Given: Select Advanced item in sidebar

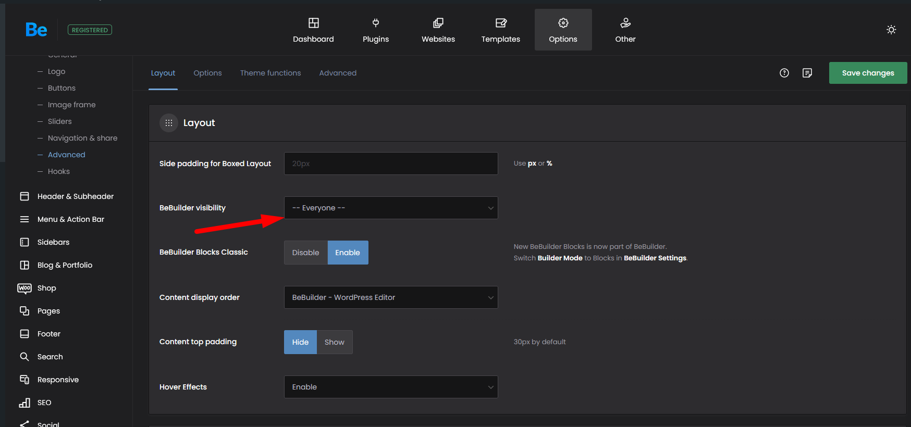Looking at the screenshot, I should [66, 155].
